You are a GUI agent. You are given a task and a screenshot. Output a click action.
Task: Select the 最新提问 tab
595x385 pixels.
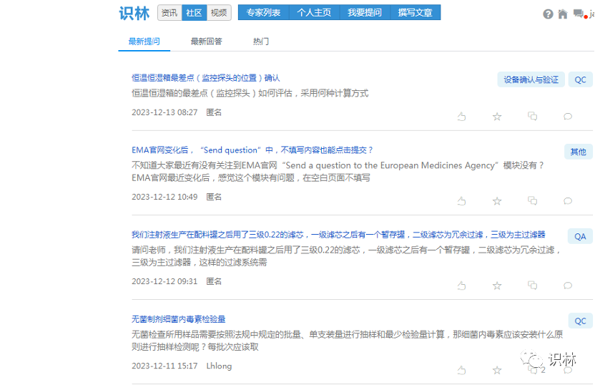[144, 42]
